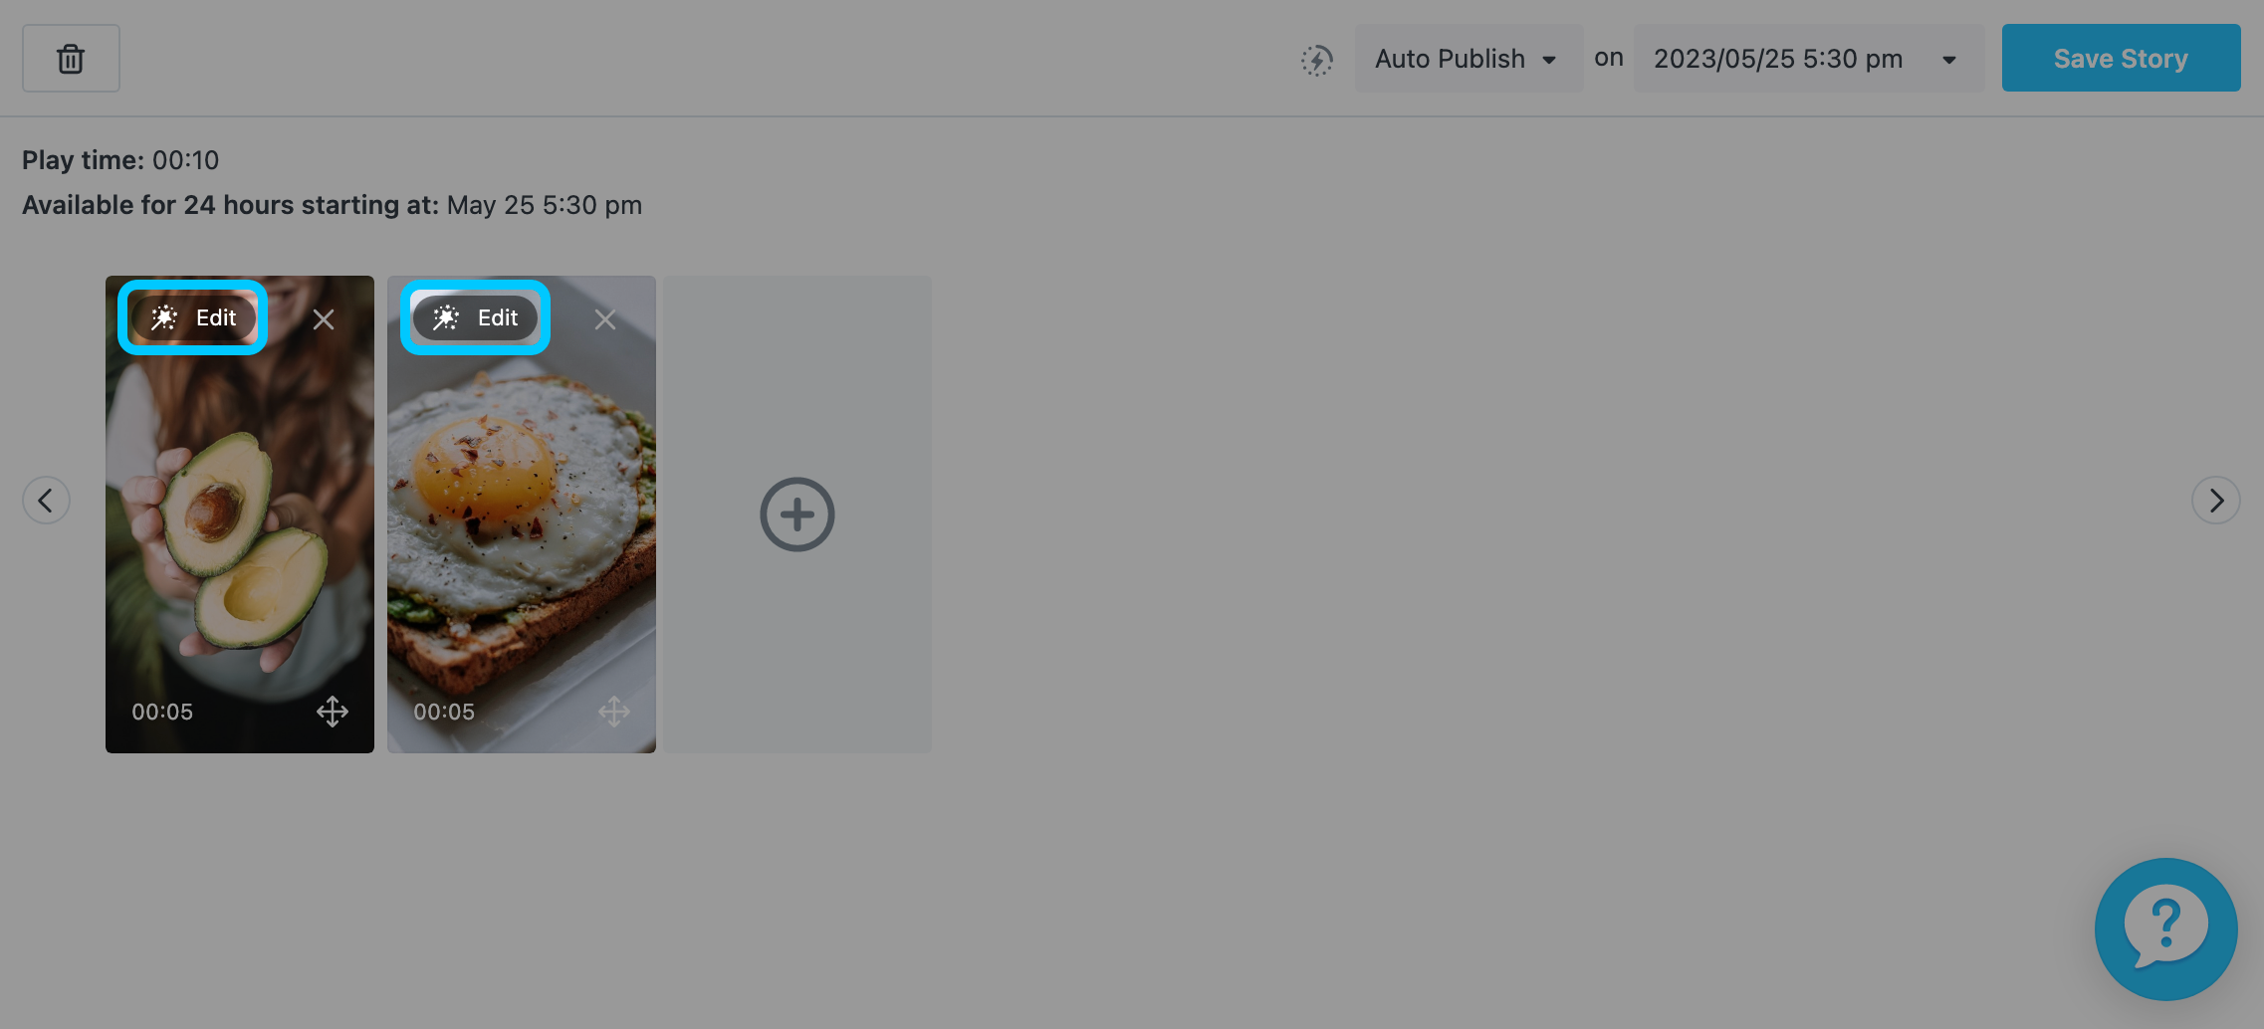Screen dimensions: 2264x1029
Task: Remove the avocado slide with X
Action: click(324, 319)
